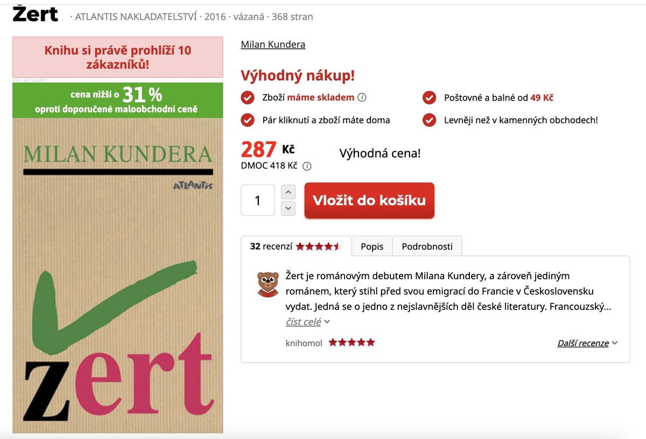Switch to the Popis tab

372,246
